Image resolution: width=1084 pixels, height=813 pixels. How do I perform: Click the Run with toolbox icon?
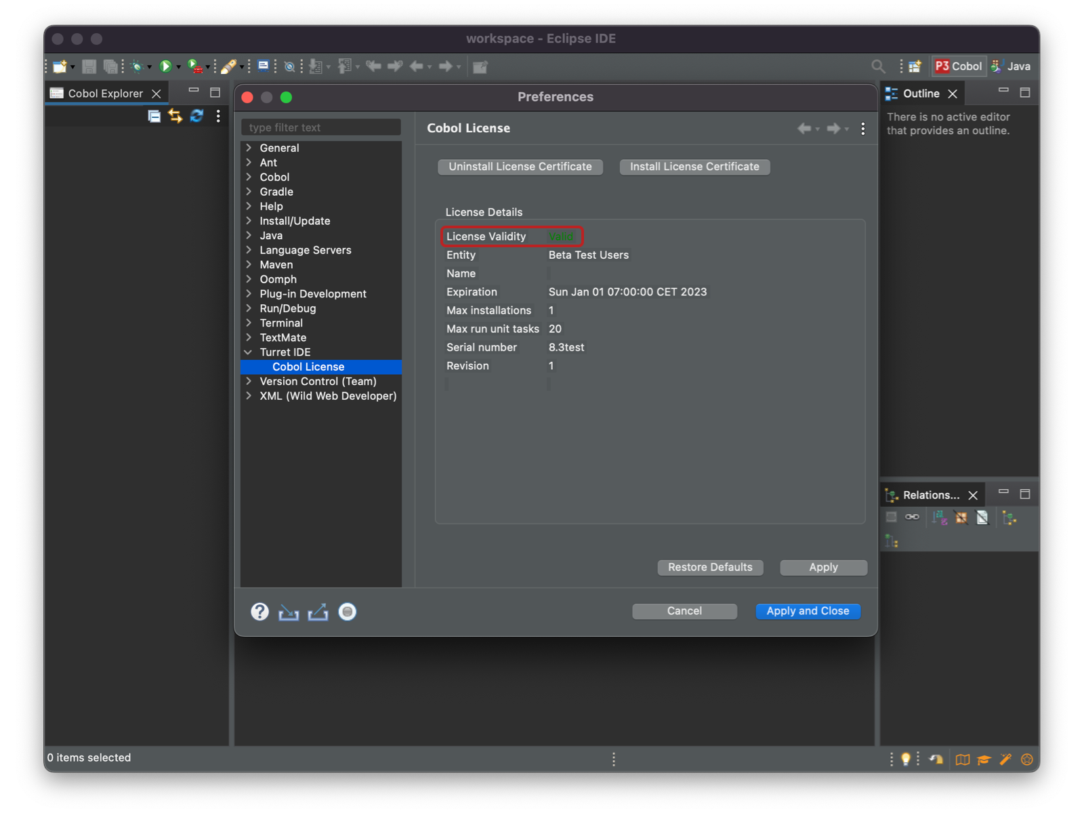pos(195,66)
